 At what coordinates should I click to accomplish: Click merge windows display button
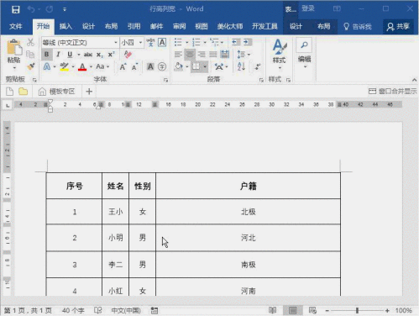[x=392, y=91]
